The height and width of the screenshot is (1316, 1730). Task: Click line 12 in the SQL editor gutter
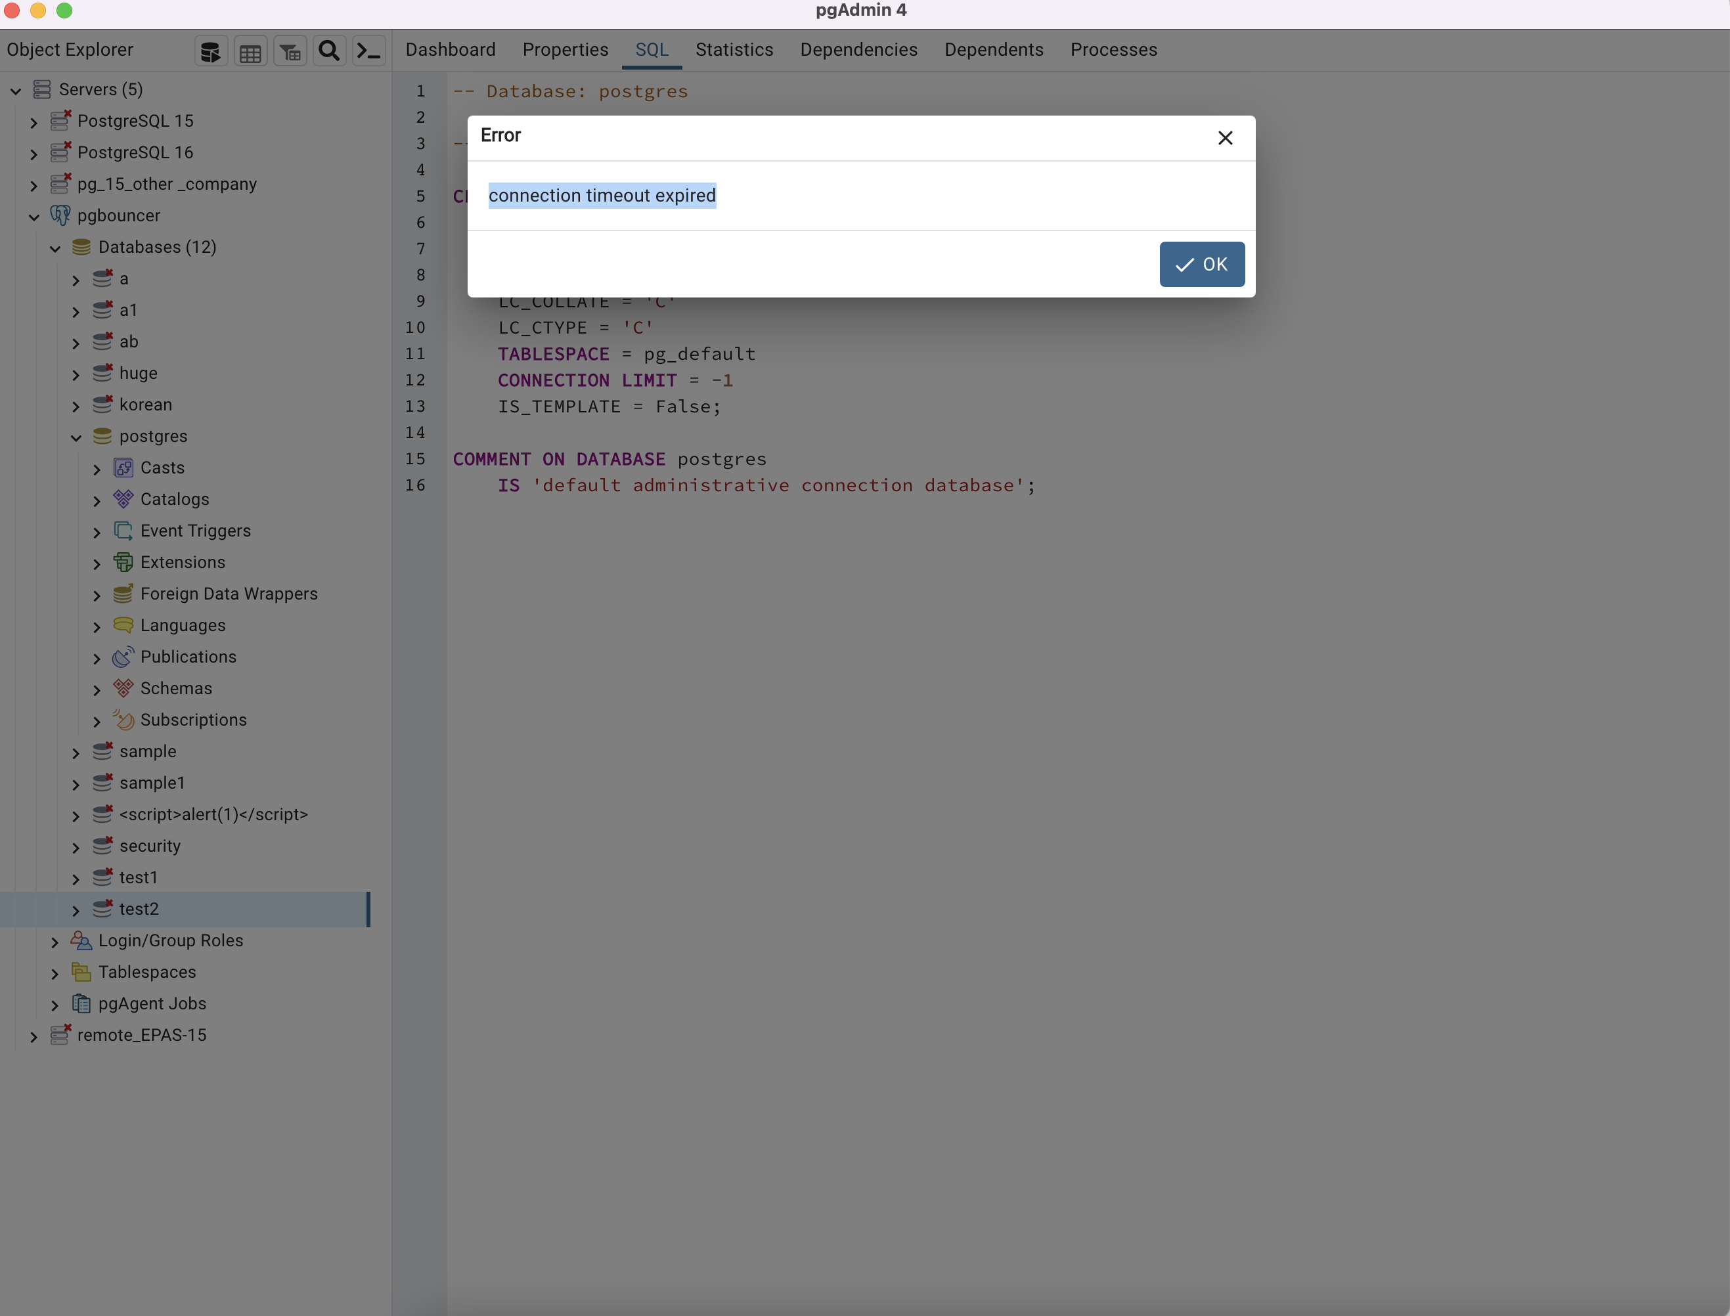coord(414,380)
